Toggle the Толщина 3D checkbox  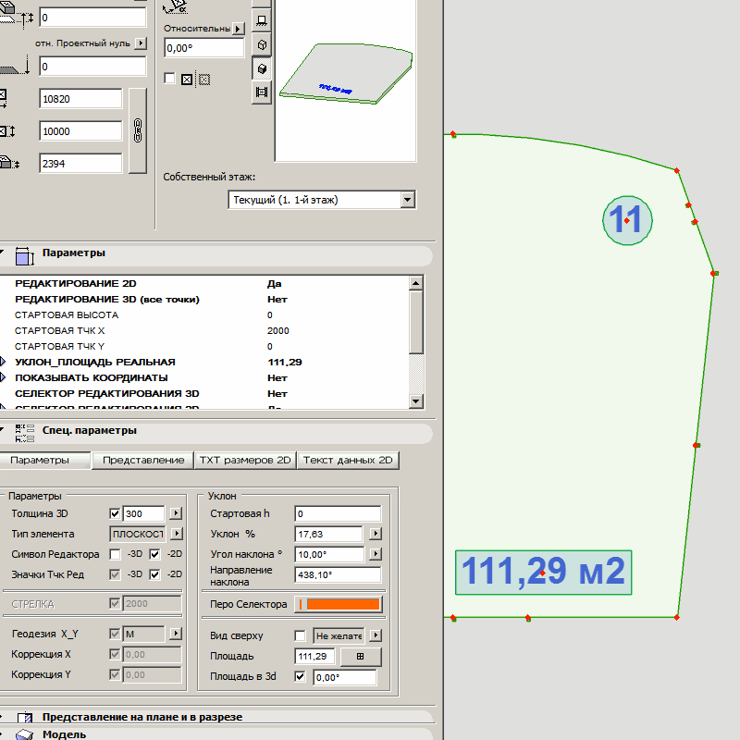(x=115, y=513)
